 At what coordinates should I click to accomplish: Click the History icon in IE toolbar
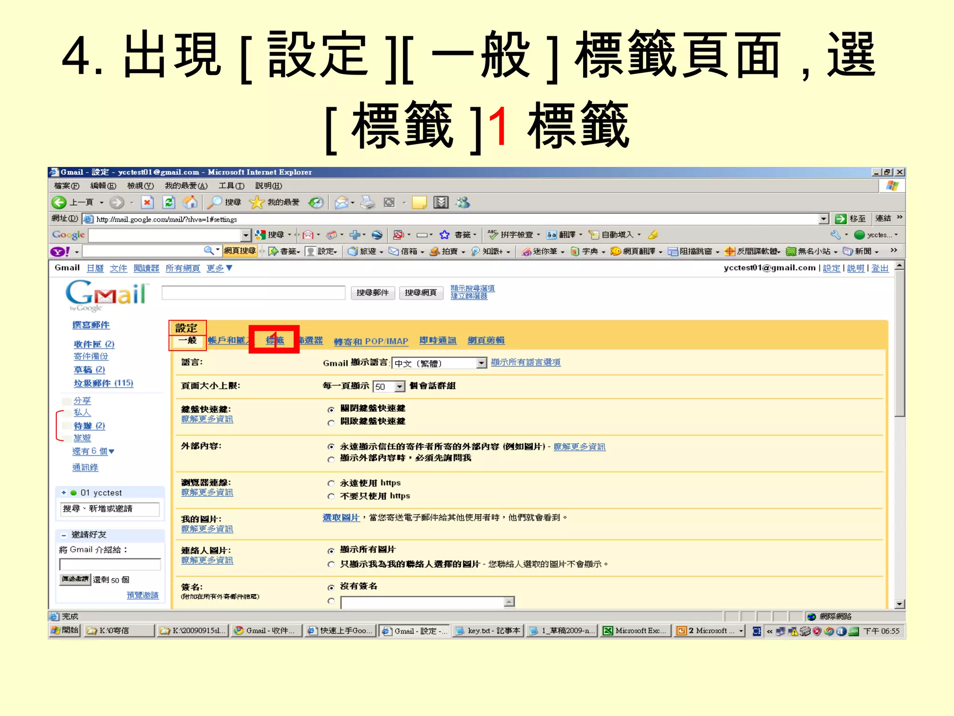[316, 202]
